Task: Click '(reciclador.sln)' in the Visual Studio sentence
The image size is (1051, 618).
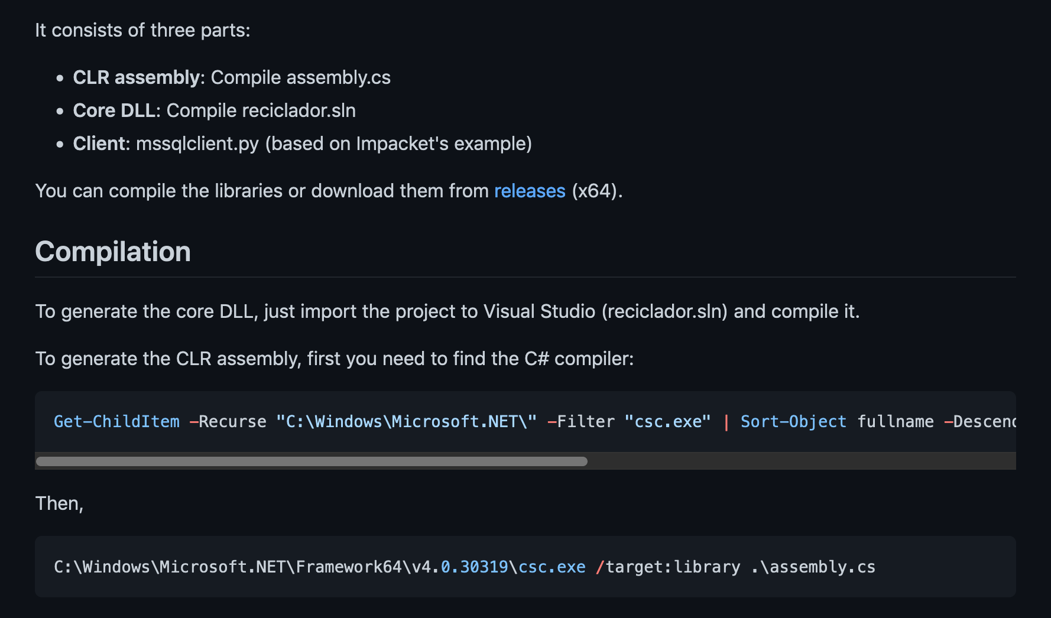Action: click(x=665, y=311)
